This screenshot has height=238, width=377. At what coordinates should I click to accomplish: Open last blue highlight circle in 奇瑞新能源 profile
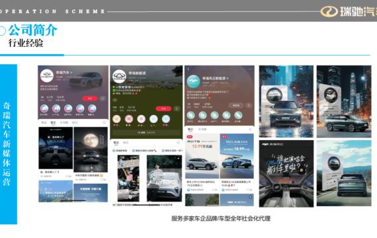tap(165, 119)
